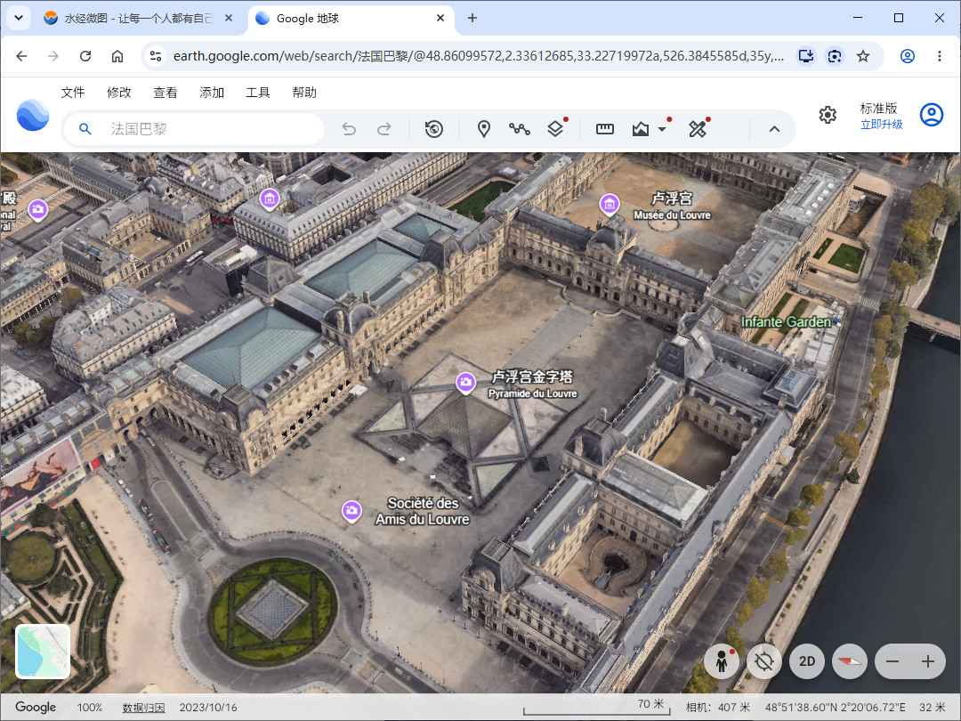Add a placemark pin icon
The height and width of the screenshot is (721, 961).
tap(483, 129)
